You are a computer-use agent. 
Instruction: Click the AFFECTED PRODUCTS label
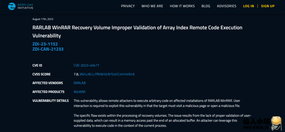click(48, 92)
